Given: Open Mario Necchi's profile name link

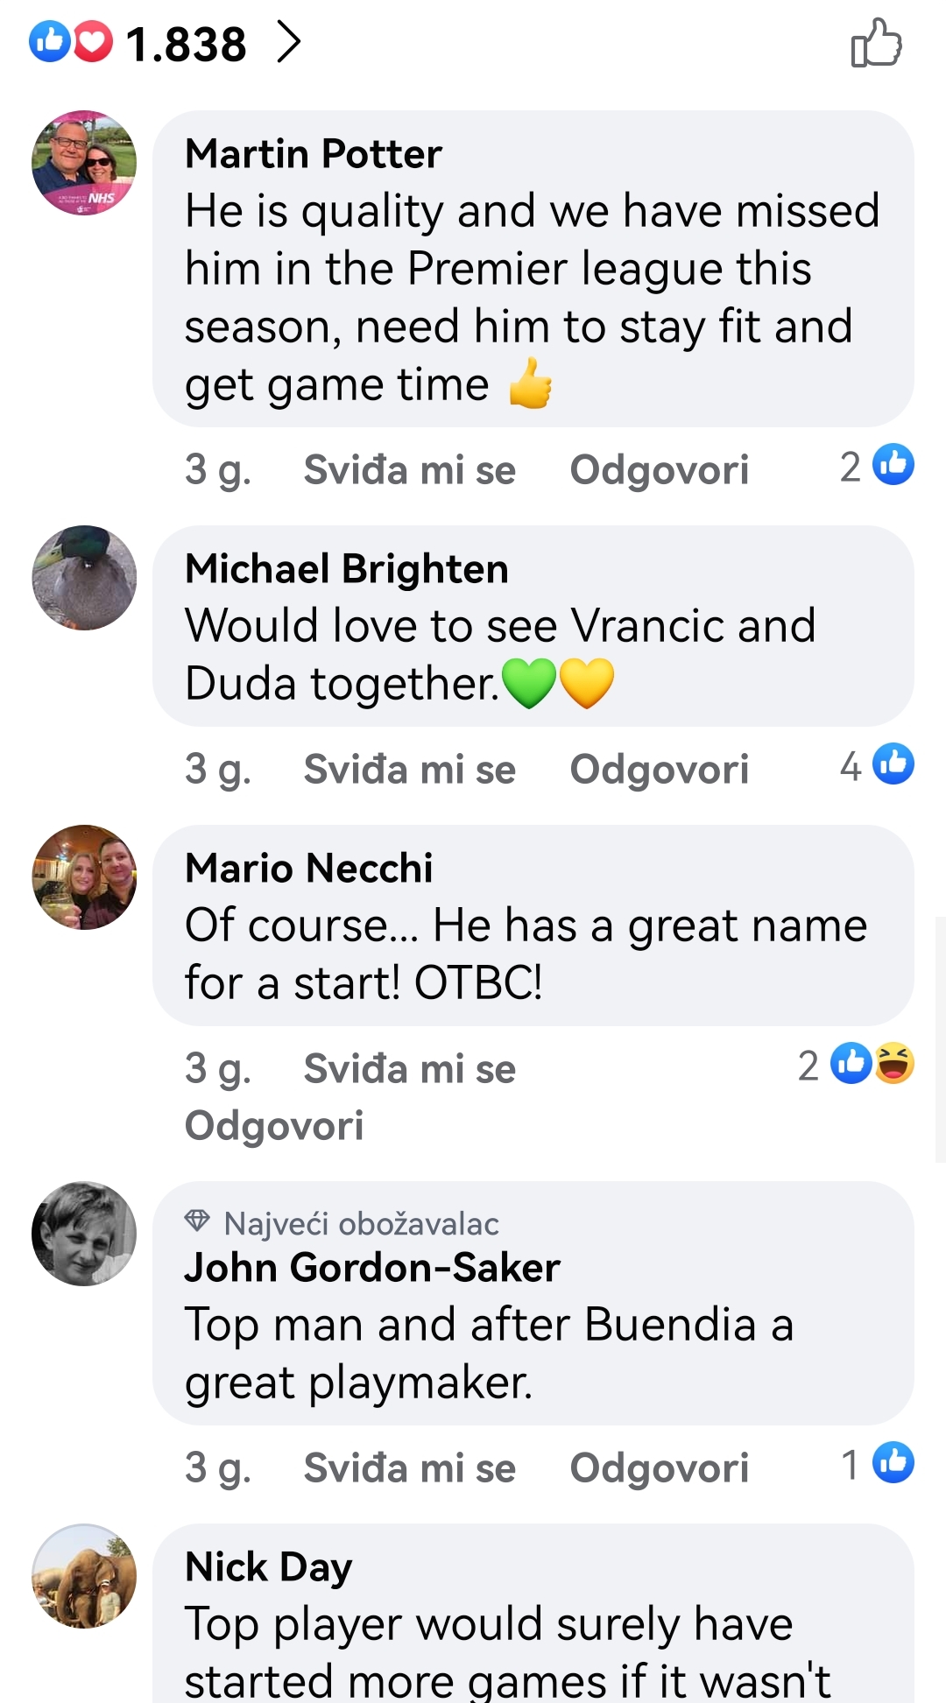Looking at the screenshot, I should click(309, 868).
